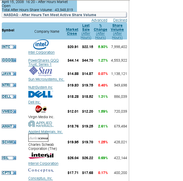
Task: Click the arrow icon beside AMAT
Action: point(15,126)
